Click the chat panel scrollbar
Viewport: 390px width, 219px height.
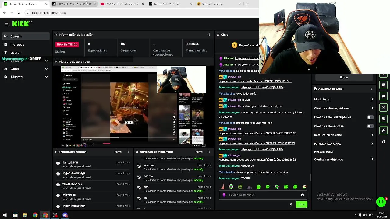(311, 177)
